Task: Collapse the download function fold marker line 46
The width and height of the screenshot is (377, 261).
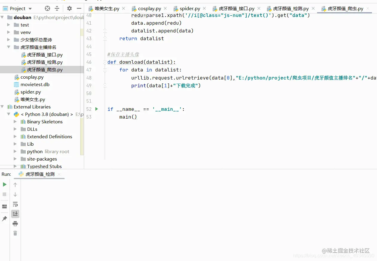Action: click(105, 62)
